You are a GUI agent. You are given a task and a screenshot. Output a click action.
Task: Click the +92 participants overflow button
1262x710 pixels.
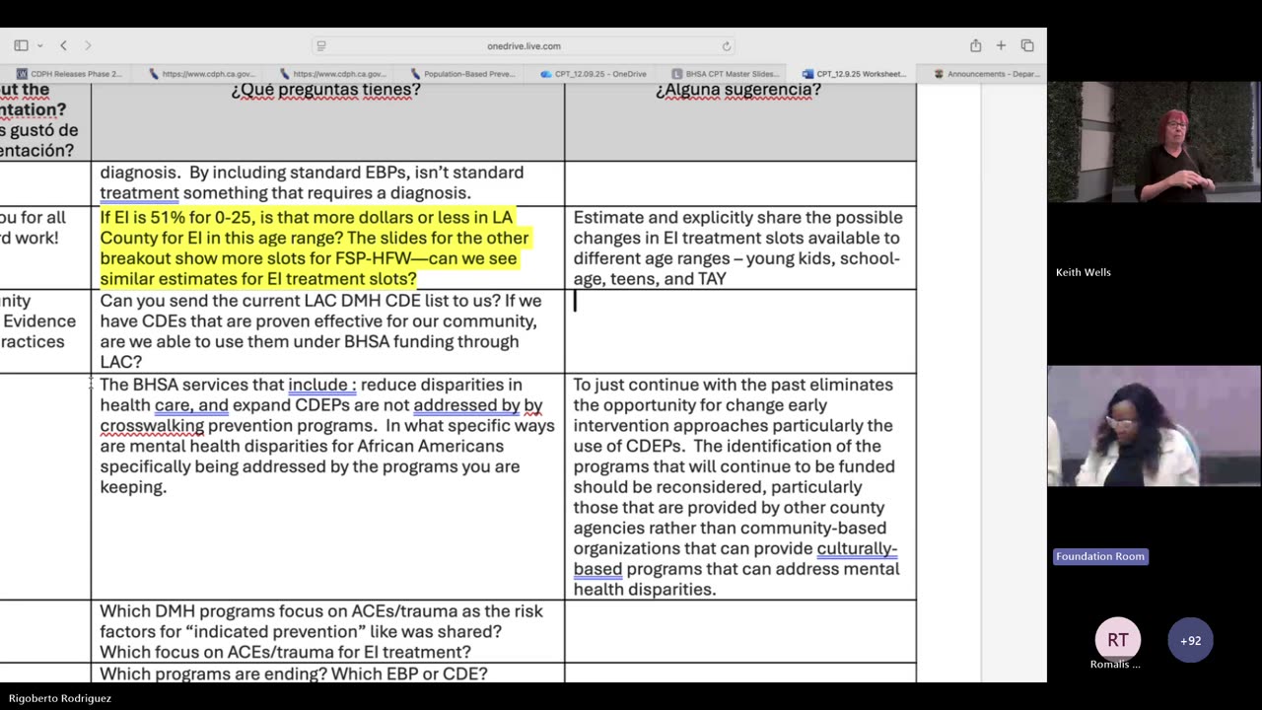point(1191,641)
